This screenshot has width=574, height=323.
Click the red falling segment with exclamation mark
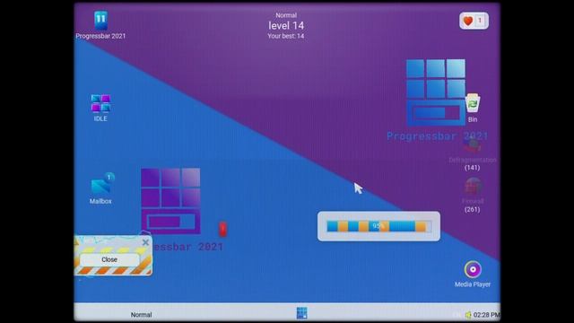click(222, 229)
